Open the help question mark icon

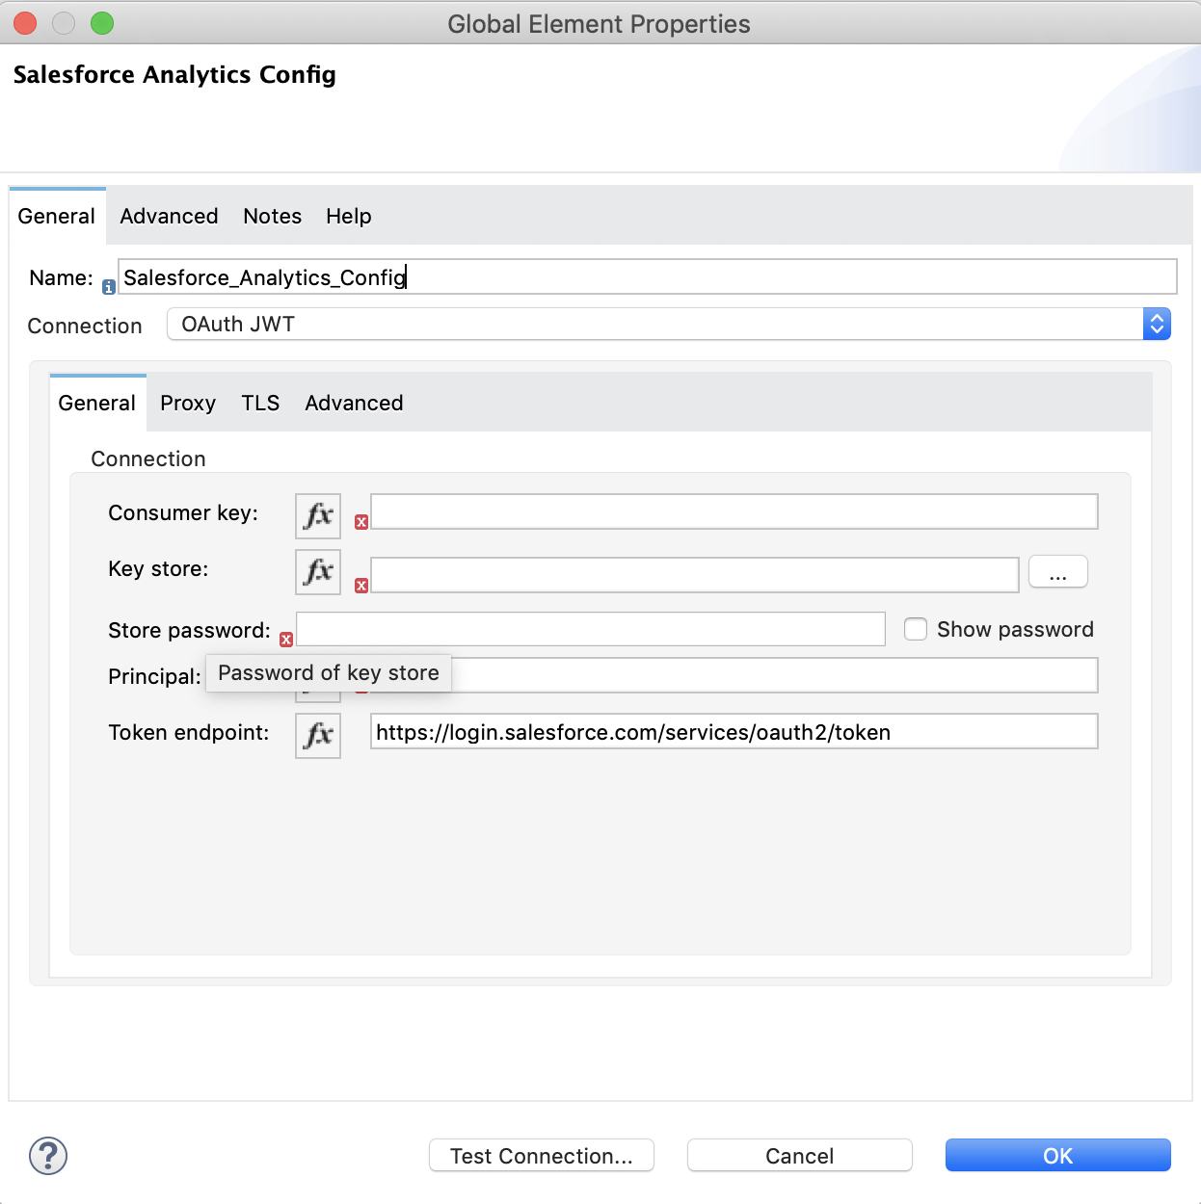click(47, 1157)
